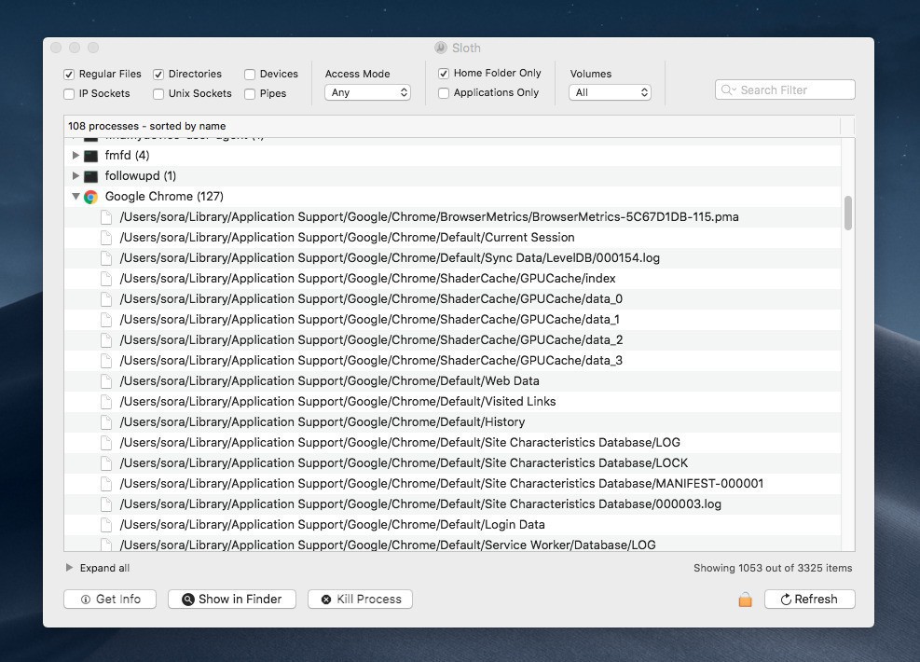This screenshot has width=920, height=662.
Task: Click the Kill Process button
Action: click(x=360, y=600)
